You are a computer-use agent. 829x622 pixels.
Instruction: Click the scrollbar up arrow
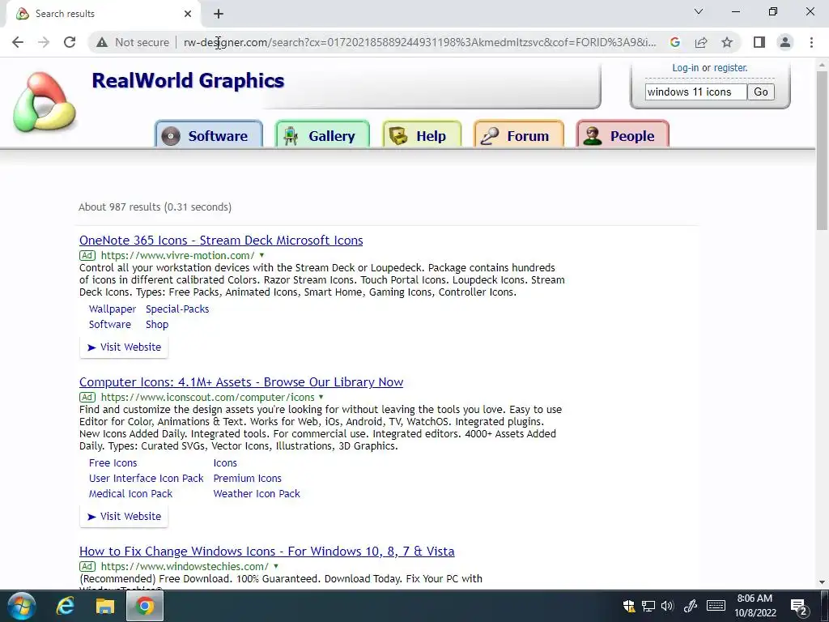(822, 65)
